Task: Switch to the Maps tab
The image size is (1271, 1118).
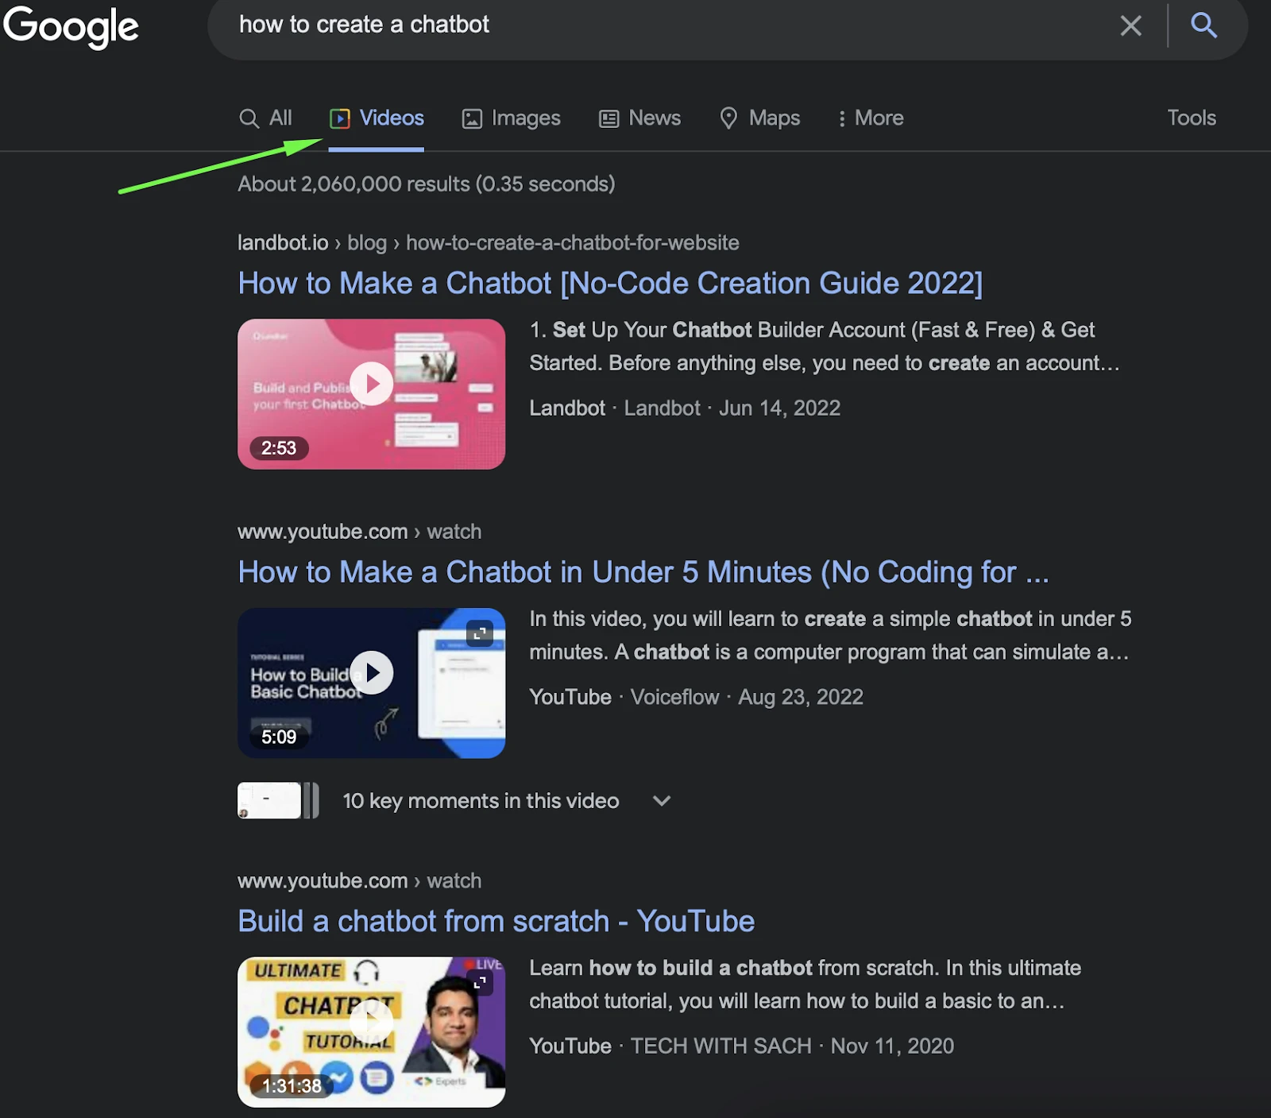Action: (x=759, y=118)
